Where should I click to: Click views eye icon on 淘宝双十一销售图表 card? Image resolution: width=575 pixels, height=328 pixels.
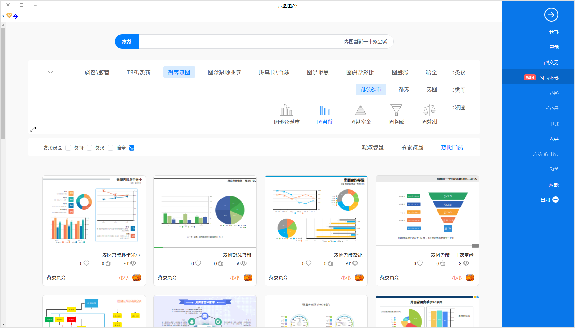click(x=466, y=263)
